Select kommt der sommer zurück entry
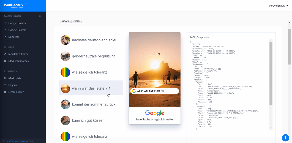This screenshot has width=292, height=143. [91, 104]
